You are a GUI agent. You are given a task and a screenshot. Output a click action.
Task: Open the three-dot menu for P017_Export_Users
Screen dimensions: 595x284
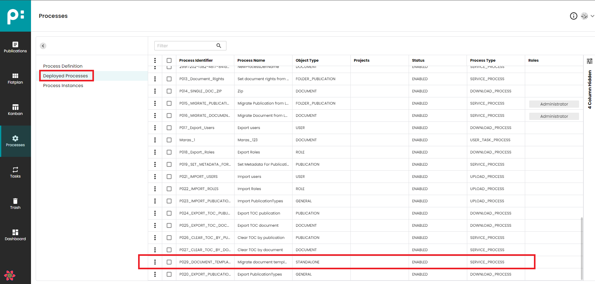(155, 128)
